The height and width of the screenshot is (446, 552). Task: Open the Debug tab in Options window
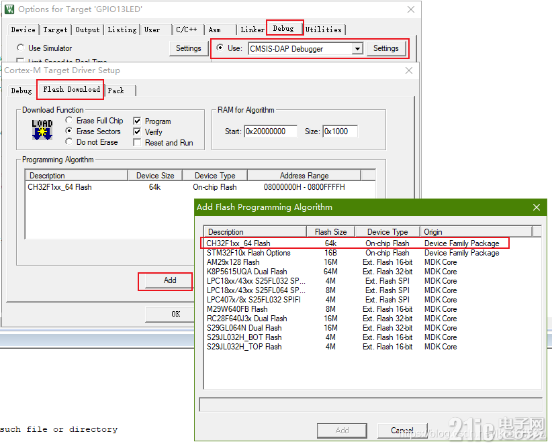pyautogui.click(x=283, y=28)
